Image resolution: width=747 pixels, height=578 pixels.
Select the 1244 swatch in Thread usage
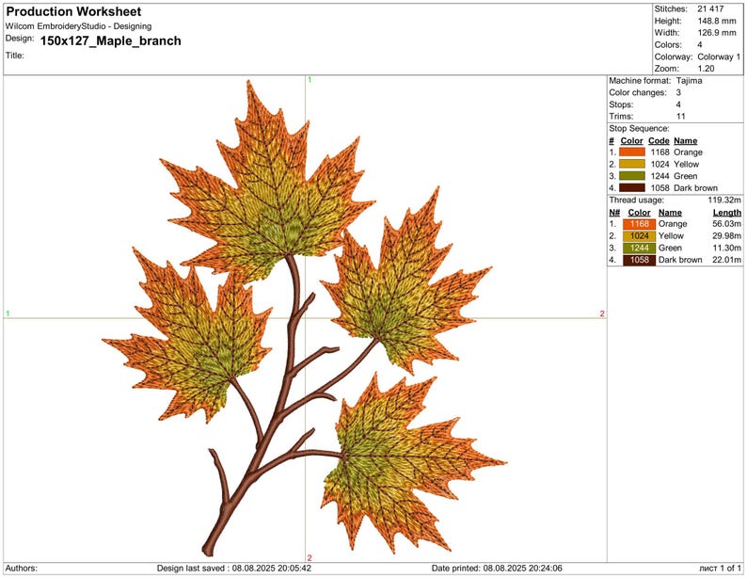[639, 248]
